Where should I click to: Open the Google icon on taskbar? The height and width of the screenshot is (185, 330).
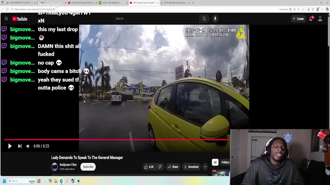(x=44, y=181)
